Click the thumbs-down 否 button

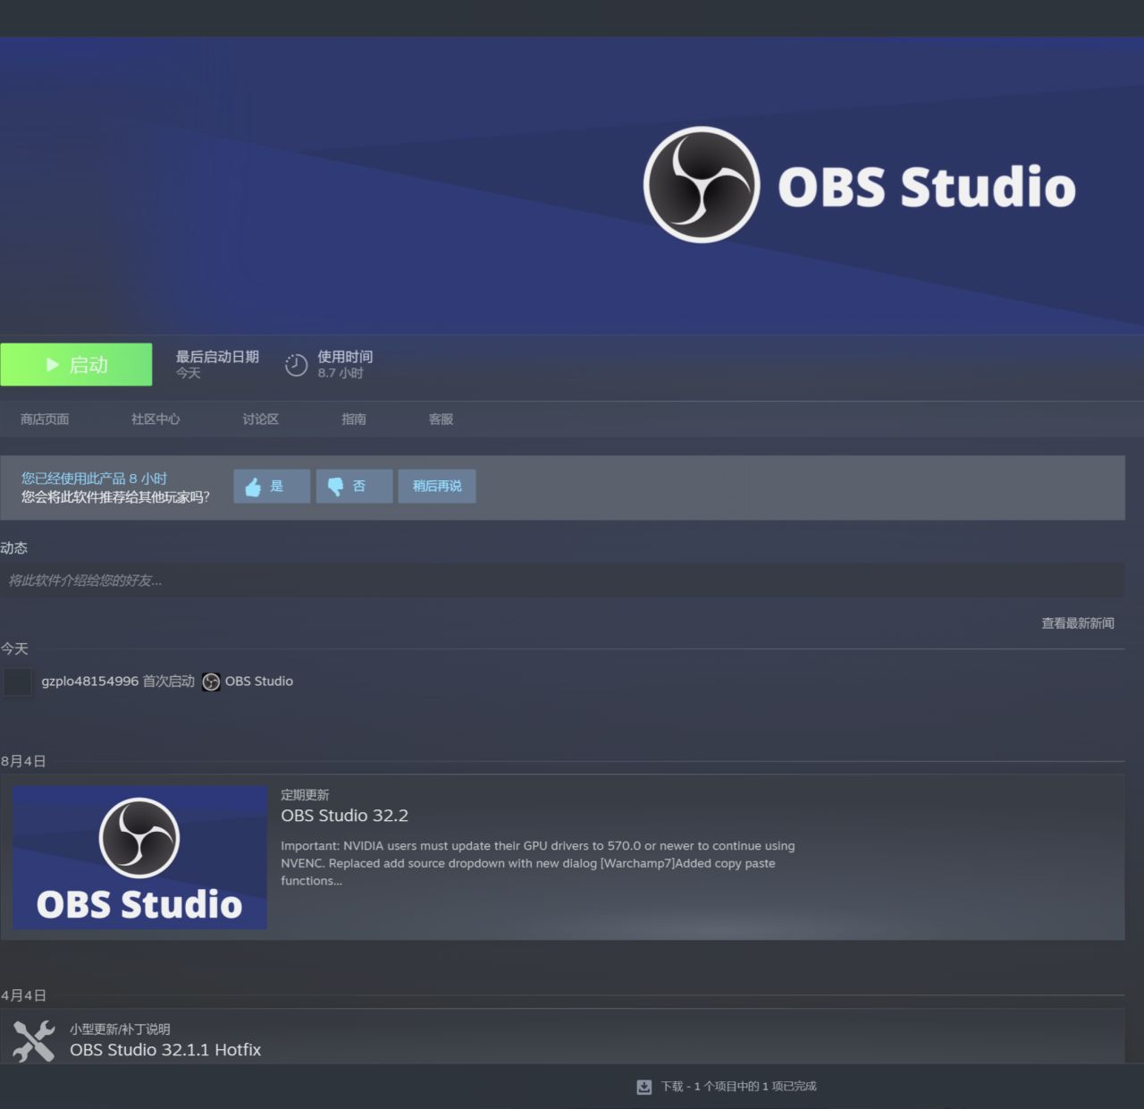[x=354, y=487]
